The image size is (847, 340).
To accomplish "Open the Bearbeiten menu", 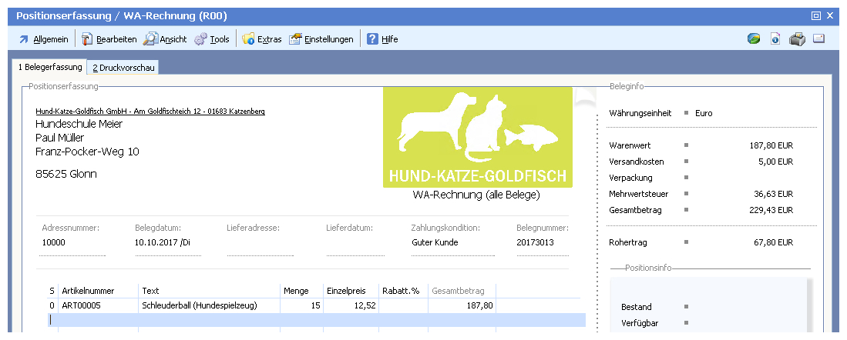I will coord(109,39).
